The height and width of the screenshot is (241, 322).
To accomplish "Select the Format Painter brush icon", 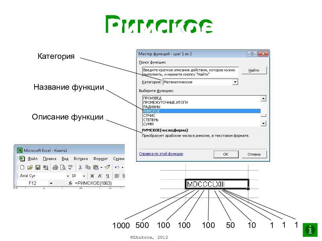I will pyautogui.click(x=107, y=167).
